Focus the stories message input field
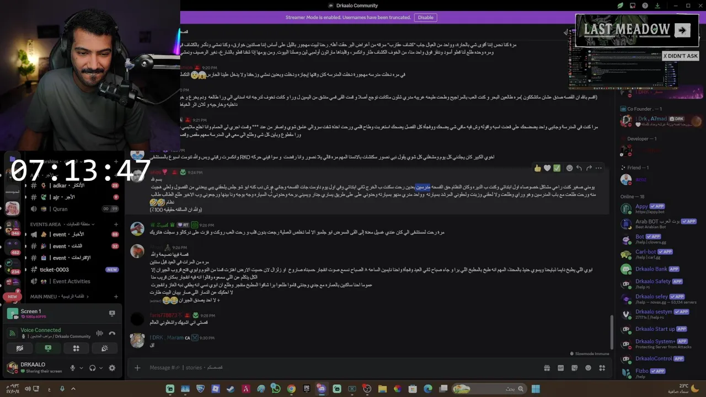 pyautogui.click(x=342, y=368)
